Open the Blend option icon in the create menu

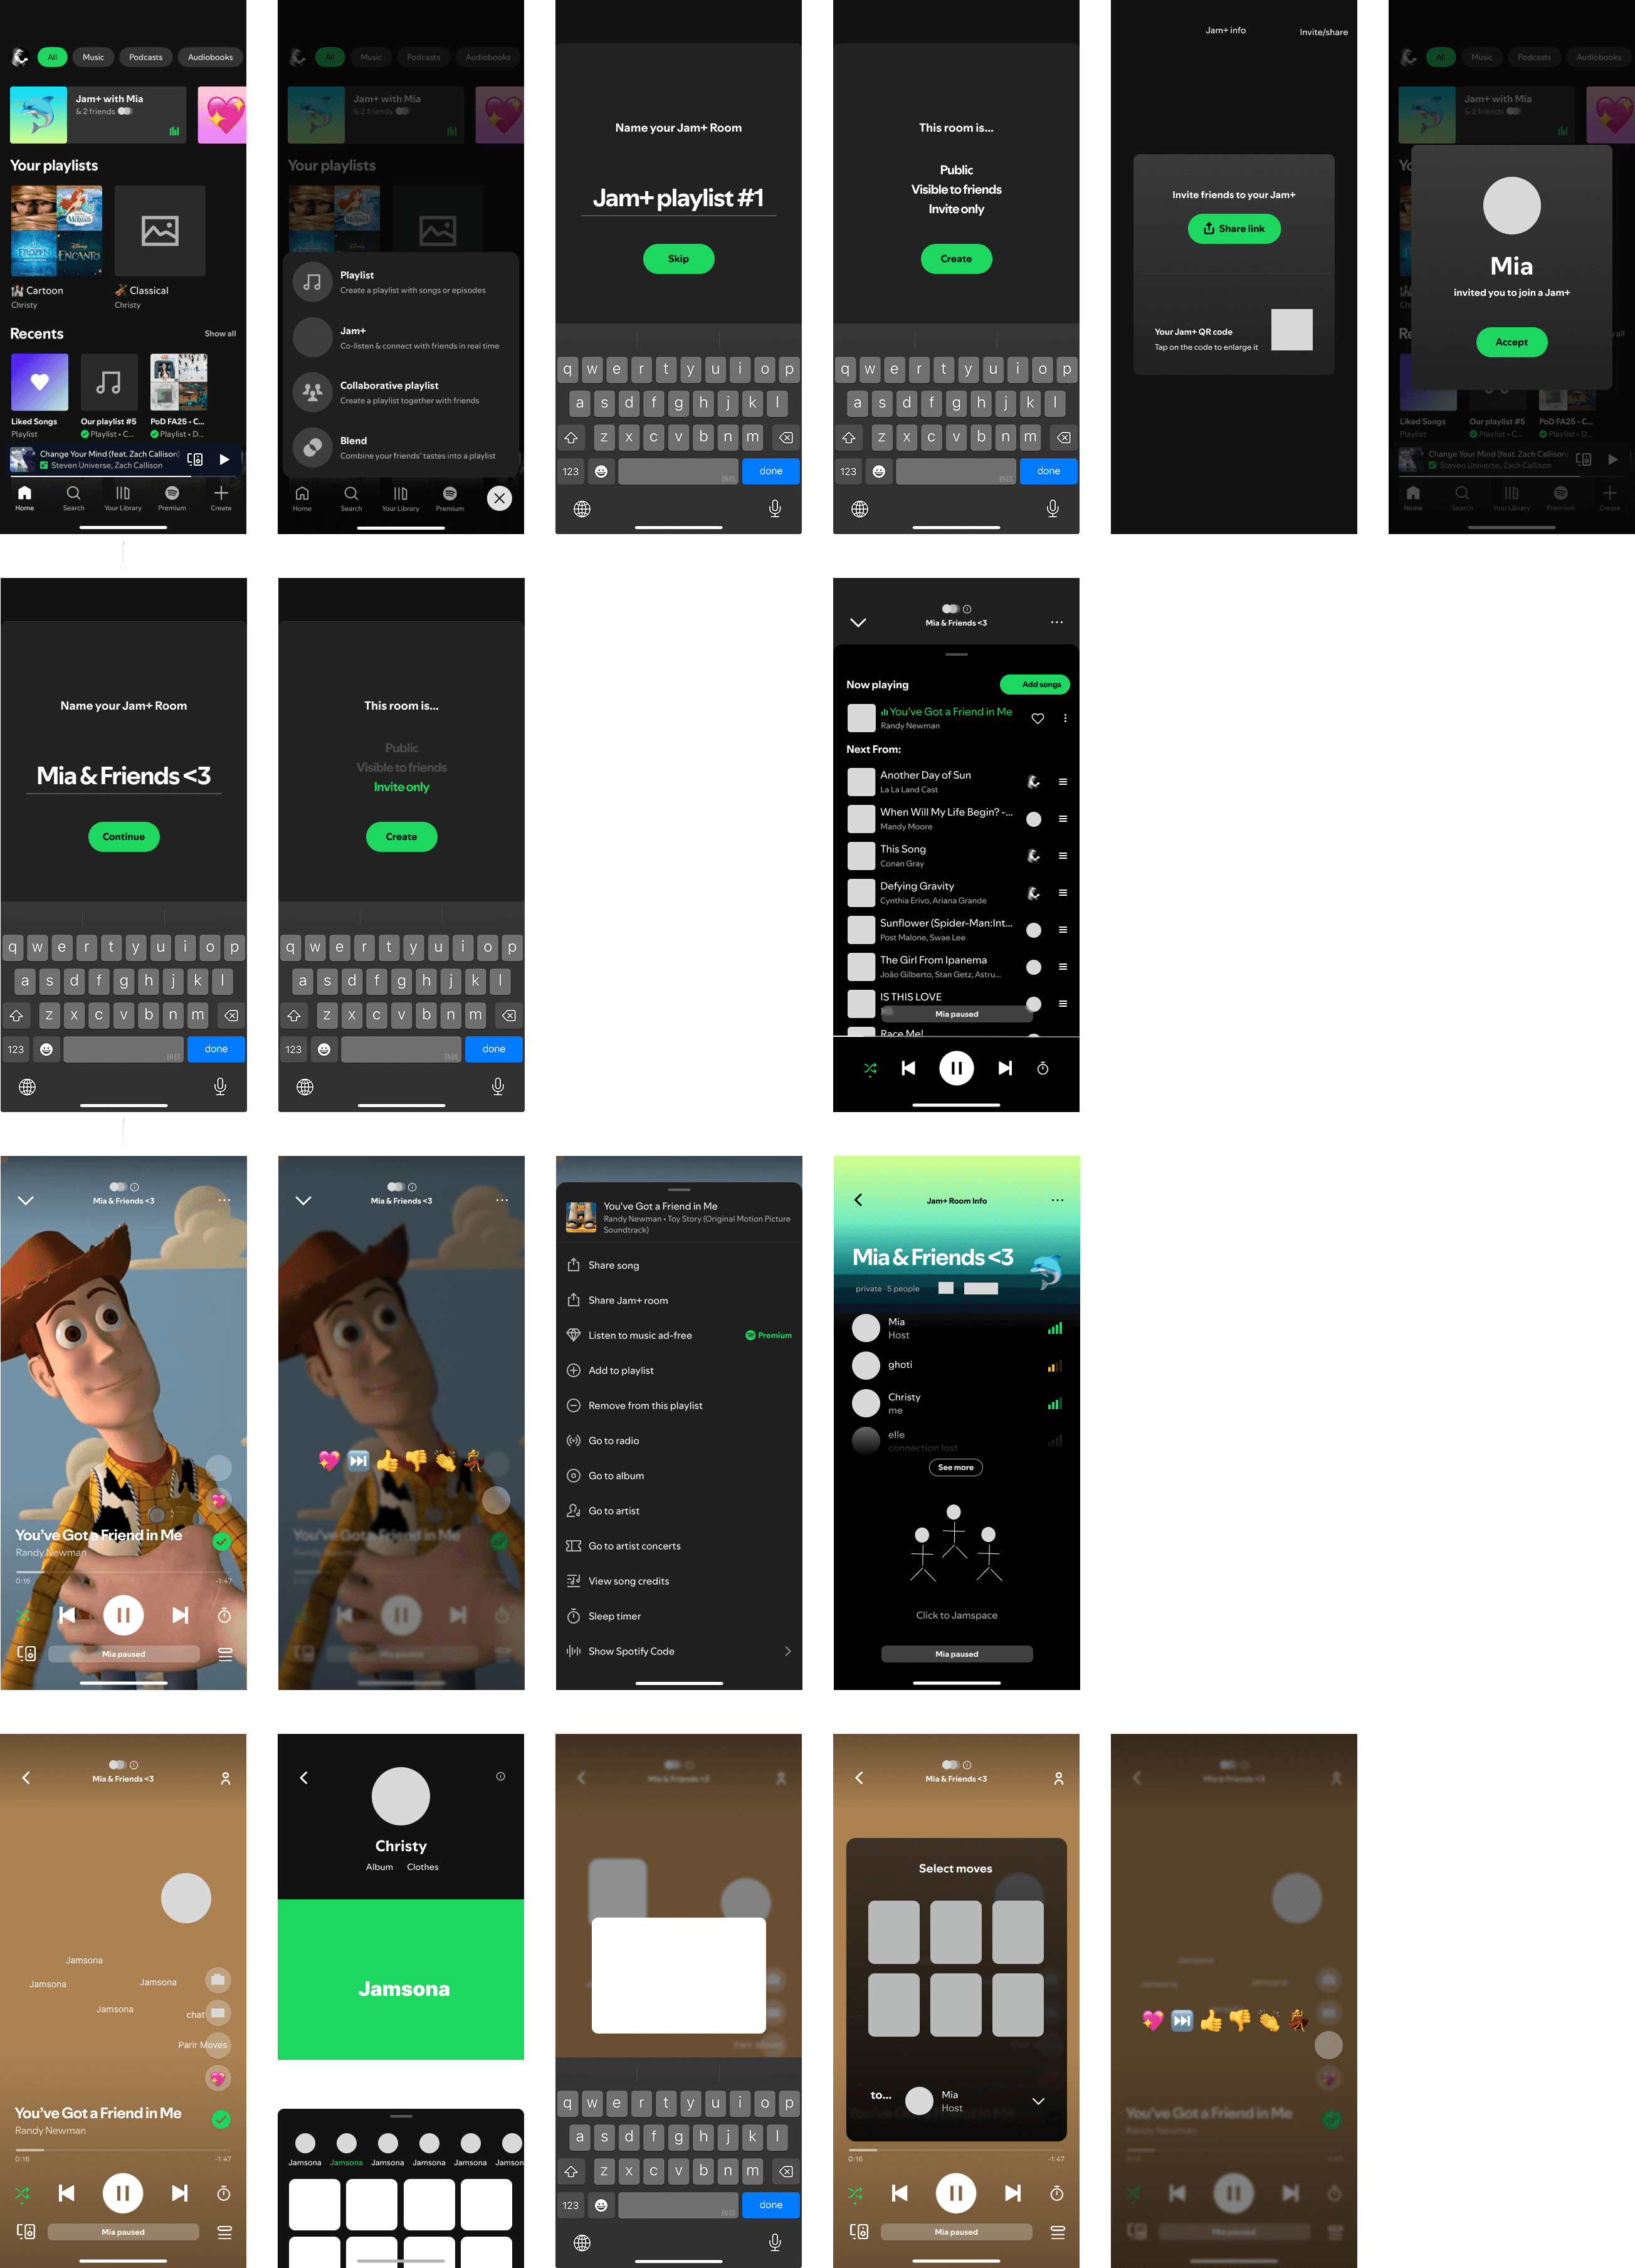(x=312, y=447)
